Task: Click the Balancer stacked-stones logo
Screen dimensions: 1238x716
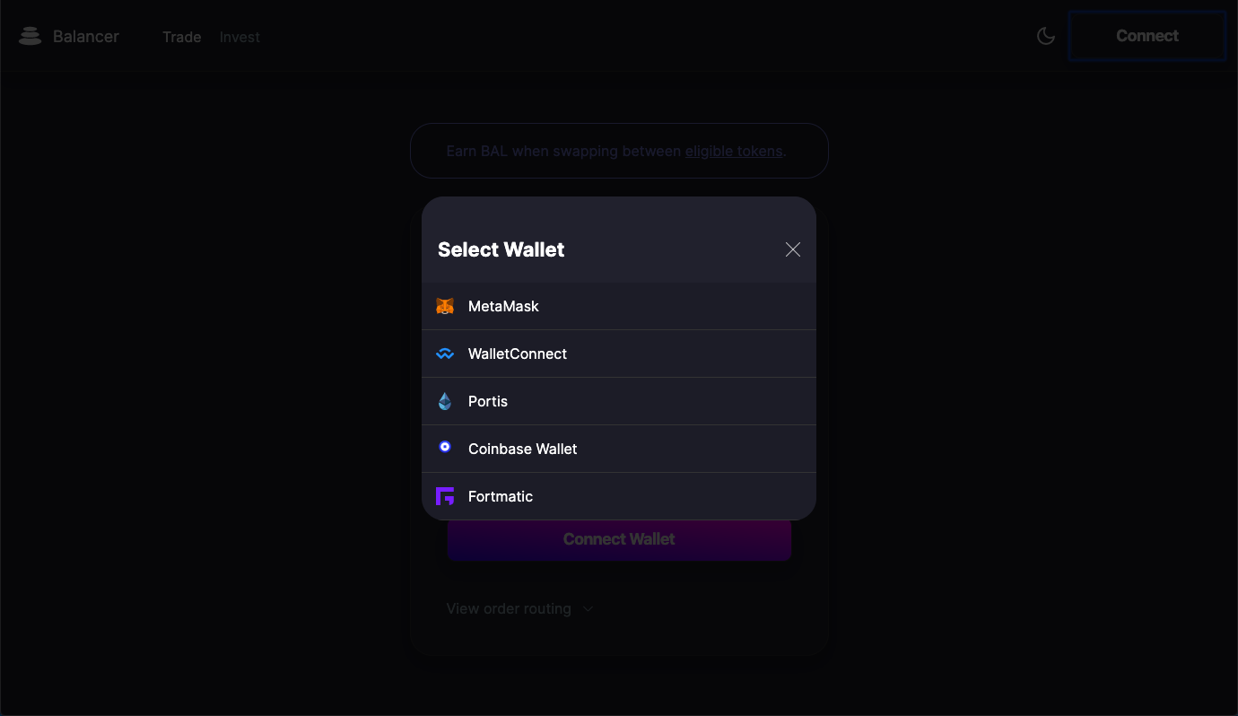Action: (x=31, y=36)
